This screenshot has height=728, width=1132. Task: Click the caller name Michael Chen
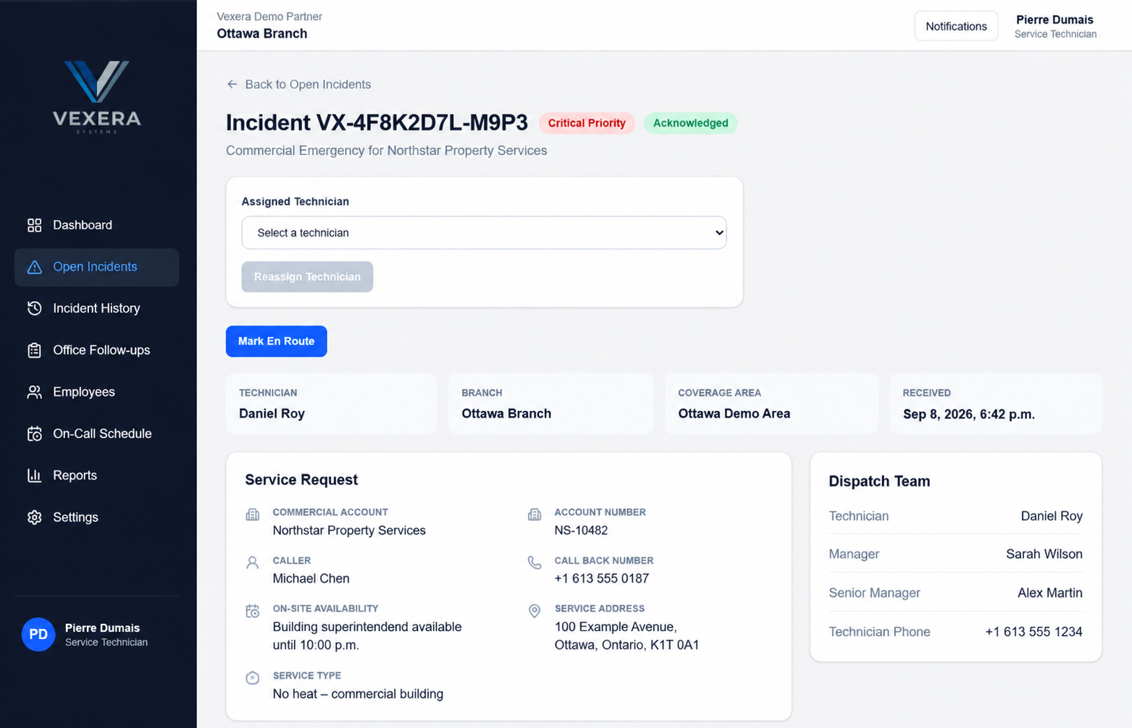point(311,579)
